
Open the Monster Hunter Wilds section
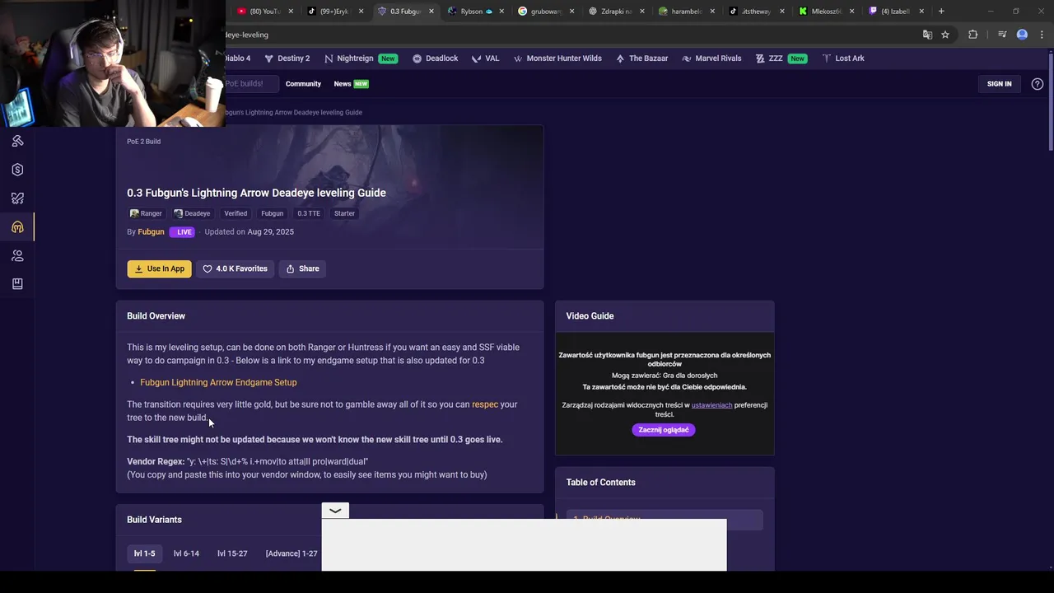click(x=557, y=58)
